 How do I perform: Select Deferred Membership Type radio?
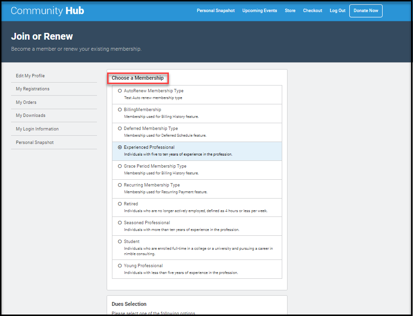pyautogui.click(x=120, y=129)
